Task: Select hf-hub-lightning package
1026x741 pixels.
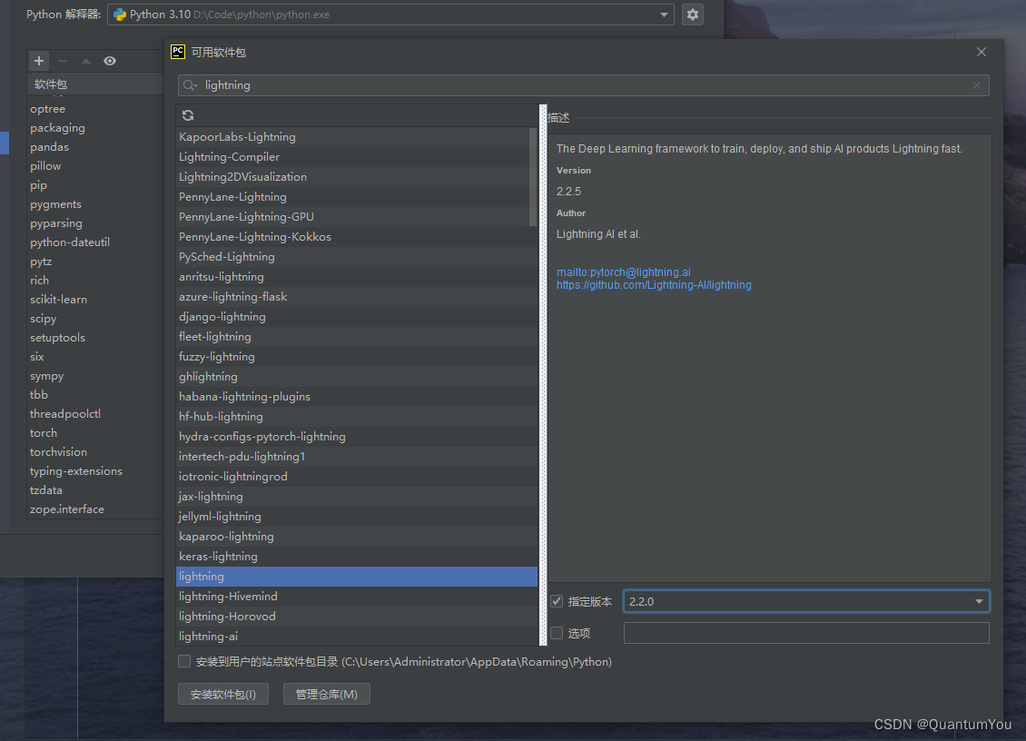Action: (357, 416)
